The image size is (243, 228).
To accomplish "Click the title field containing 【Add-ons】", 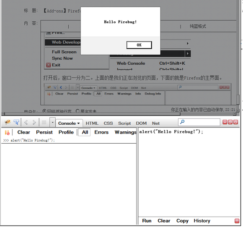I will [62, 11].
